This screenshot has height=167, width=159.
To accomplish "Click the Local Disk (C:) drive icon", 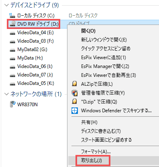I will pos(12,16).
